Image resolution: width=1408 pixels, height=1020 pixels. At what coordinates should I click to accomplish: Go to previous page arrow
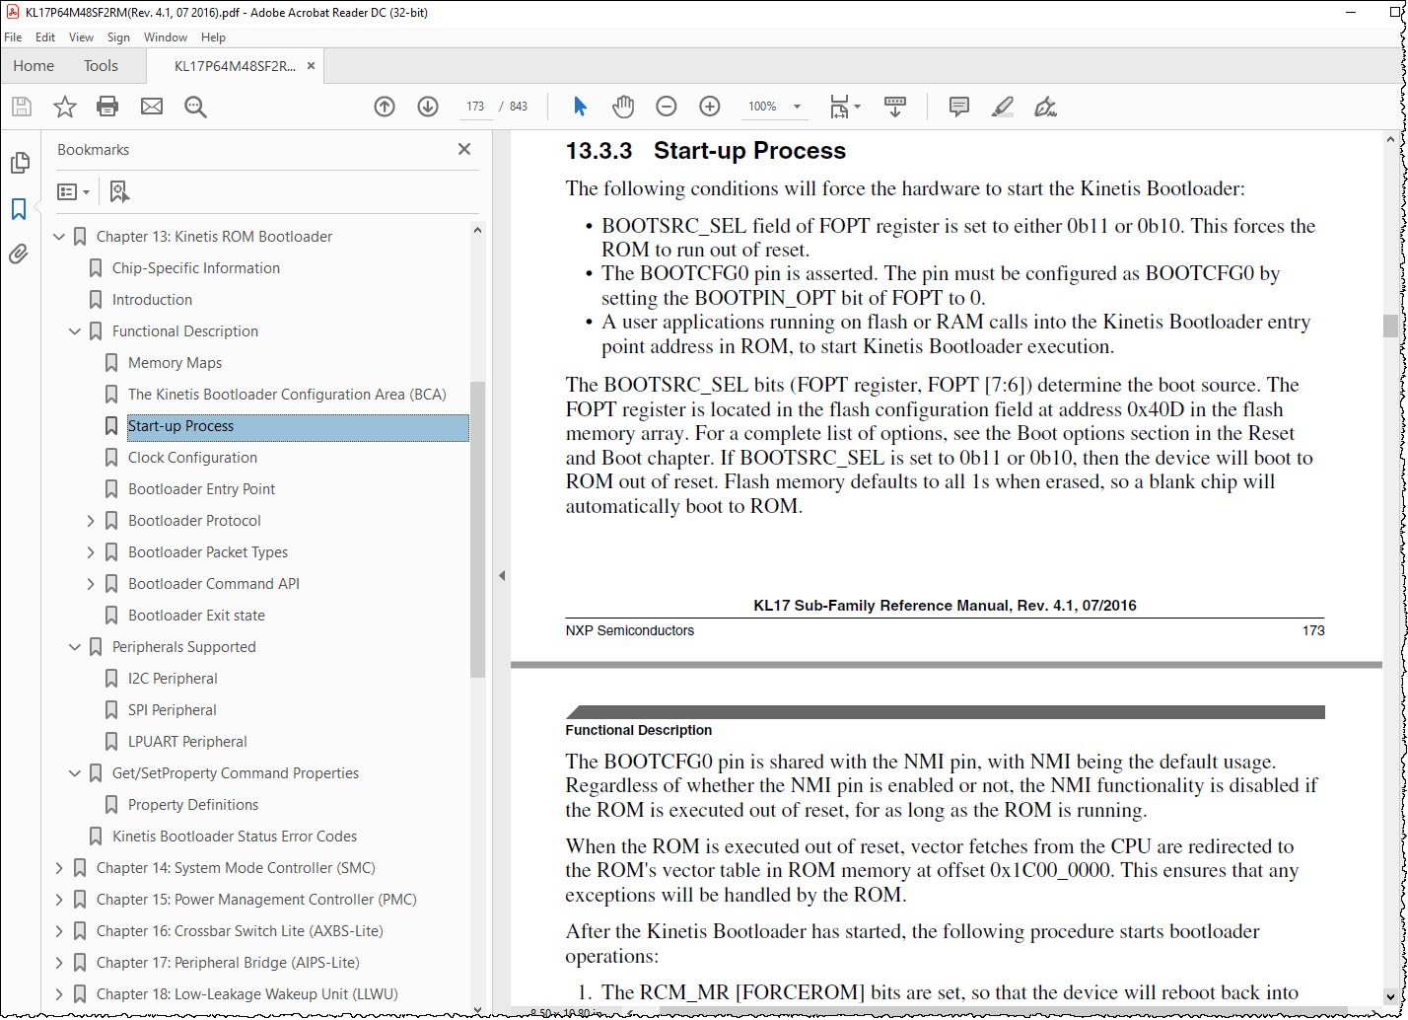click(385, 107)
